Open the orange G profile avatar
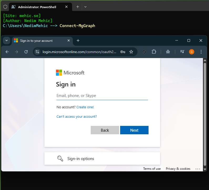 click(192, 52)
